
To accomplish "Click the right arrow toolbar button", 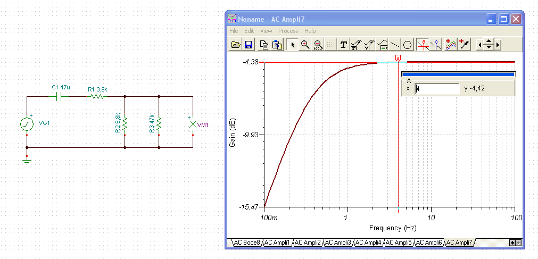I will click(498, 45).
